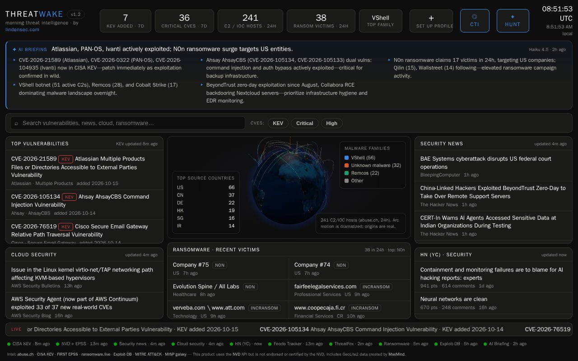578x361 pixels.
Task: Click the LIVE ticker label
Action: [x=16, y=329]
